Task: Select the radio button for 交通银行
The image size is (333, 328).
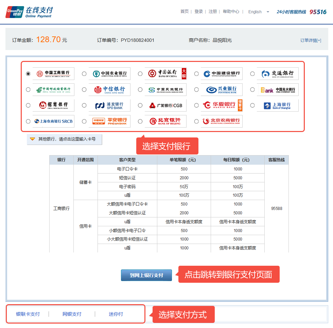Action: tap(252, 73)
